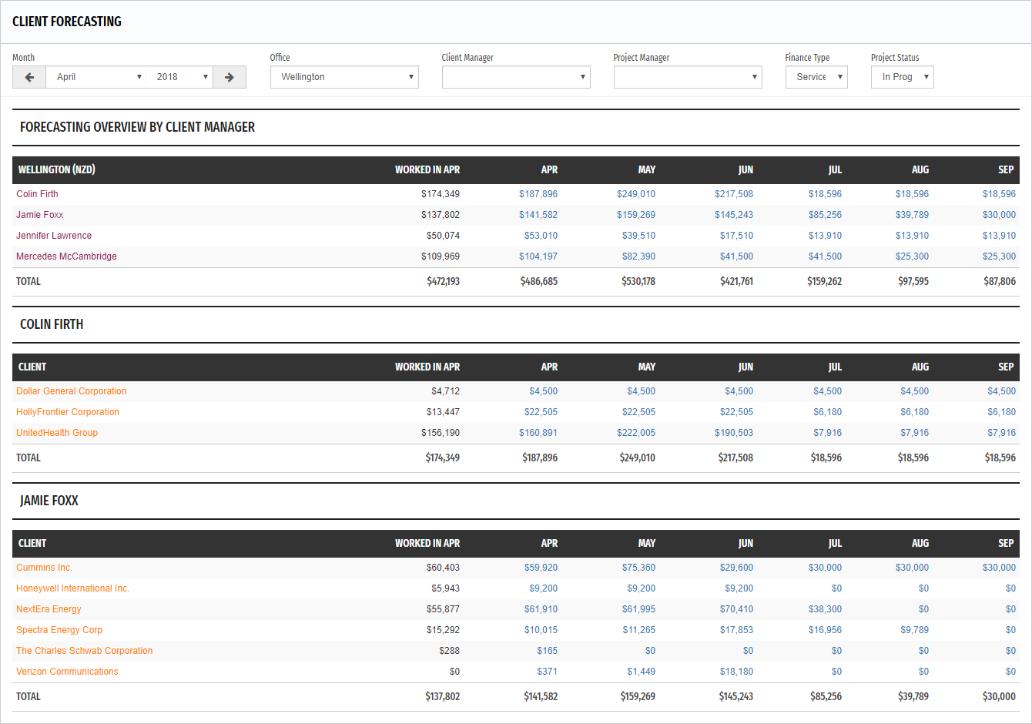Open Spectra Energy Corp client
1032x724 pixels.
click(59, 630)
